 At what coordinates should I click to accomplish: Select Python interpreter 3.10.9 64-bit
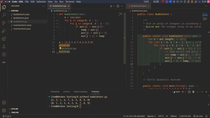tap(185, 116)
